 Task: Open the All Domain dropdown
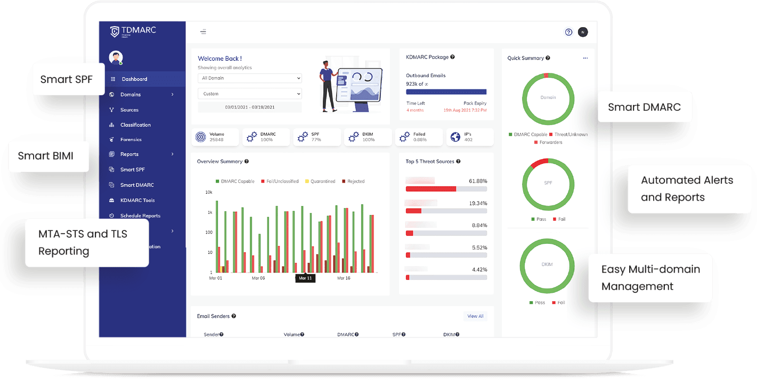pyautogui.click(x=249, y=78)
